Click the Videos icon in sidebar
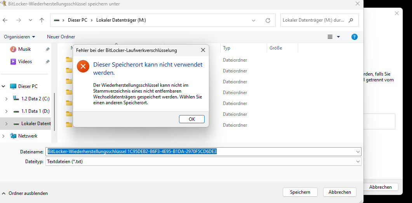The width and height of the screenshot is (412, 203). click(13, 62)
